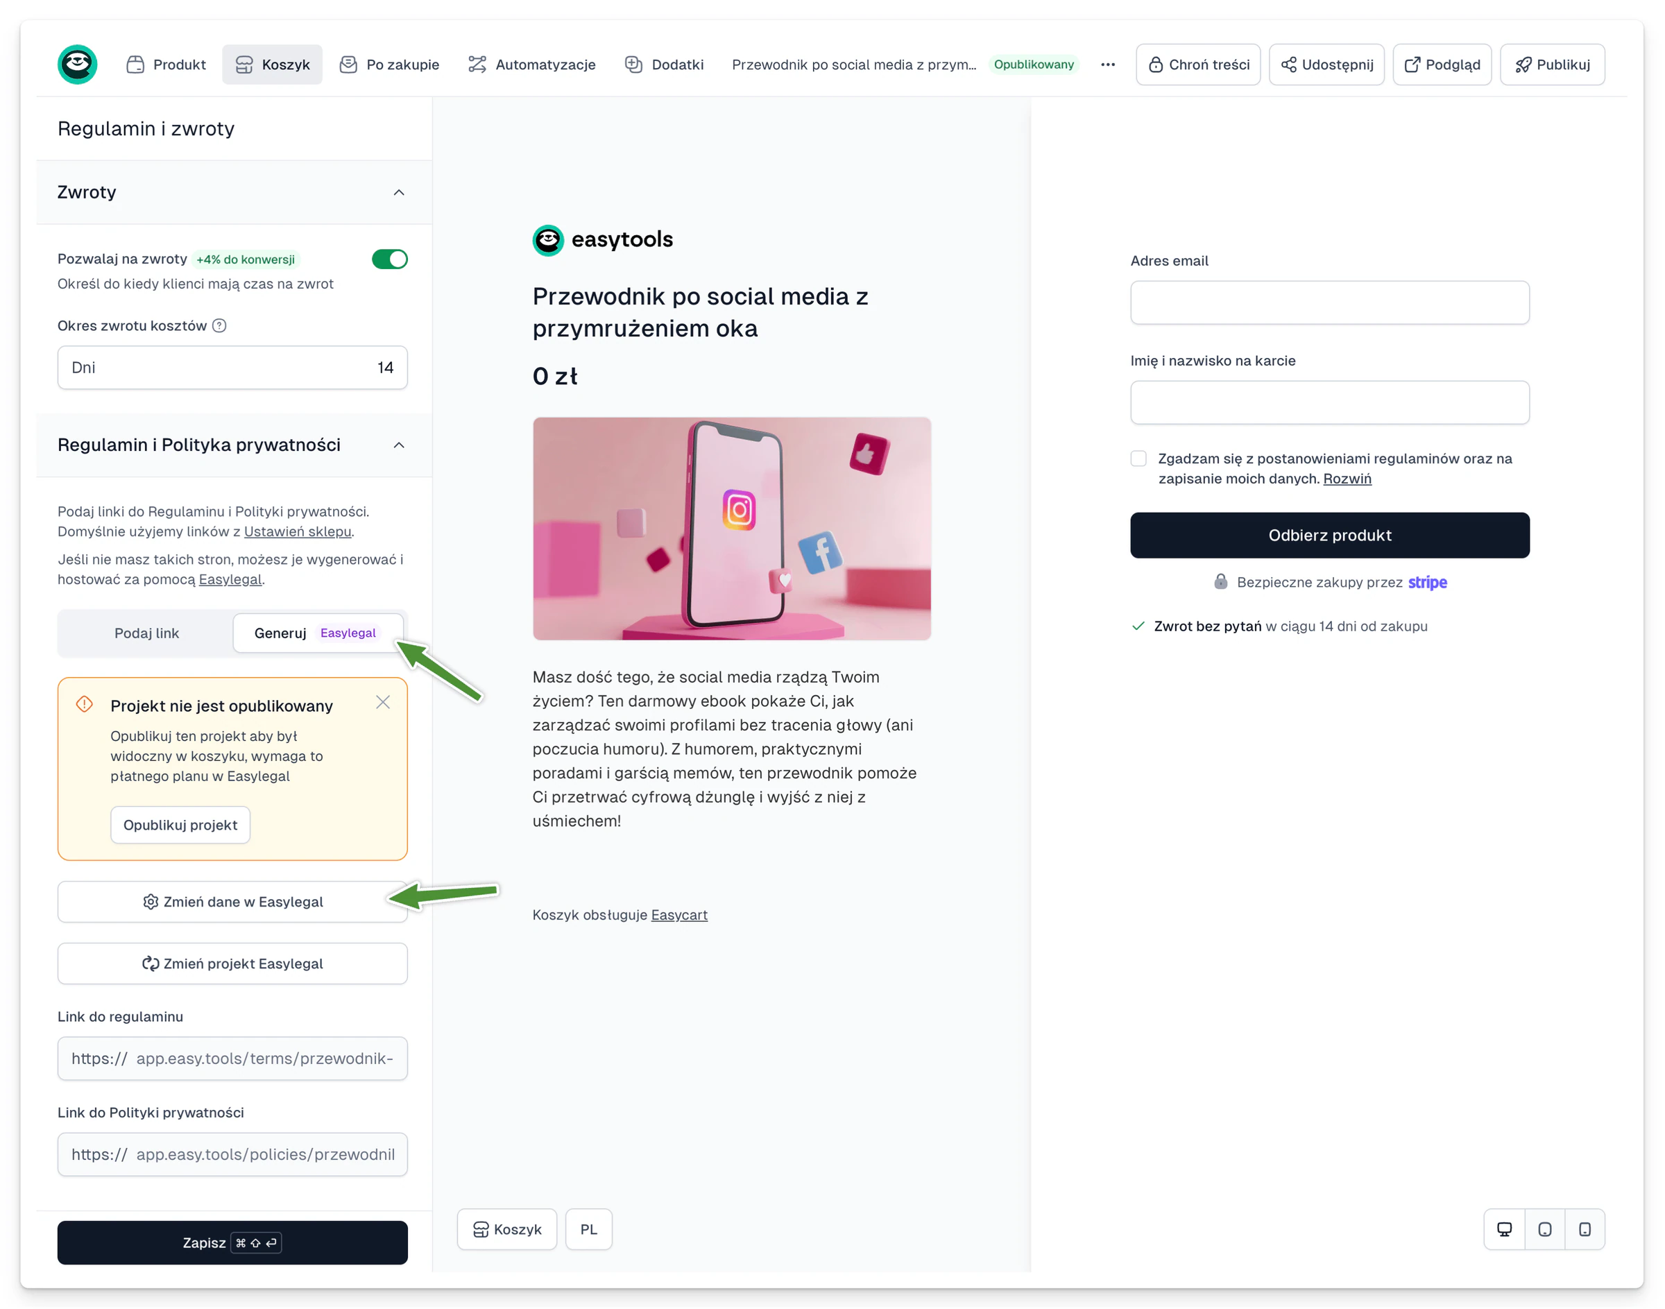Viewport: 1665px width, 1309px height.
Task: Open the Easylegal link in the description
Action: click(230, 579)
